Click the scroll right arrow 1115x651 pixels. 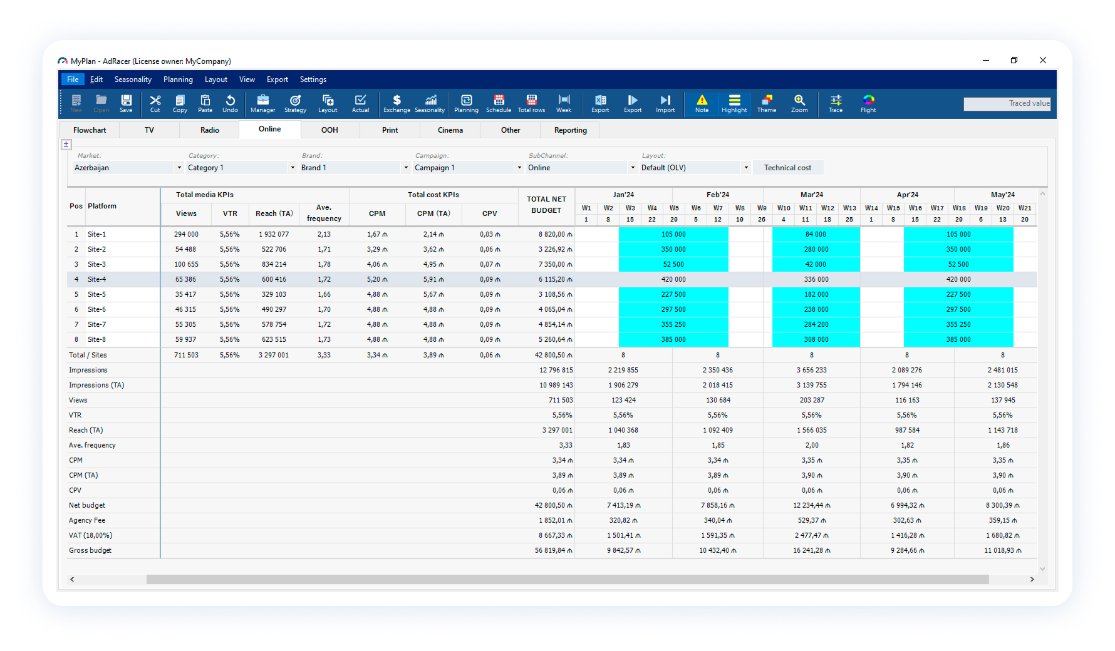tap(1032, 580)
